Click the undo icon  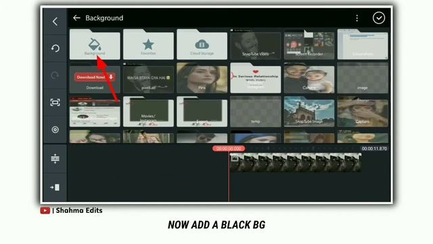55,48
